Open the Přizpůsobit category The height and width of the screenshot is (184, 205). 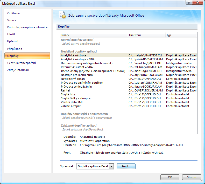(x=15, y=49)
